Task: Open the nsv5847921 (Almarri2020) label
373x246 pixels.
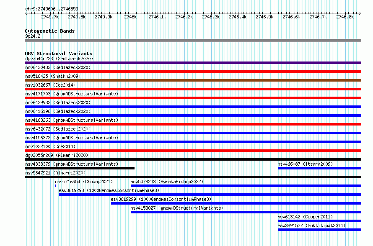Action: click(x=55, y=173)
